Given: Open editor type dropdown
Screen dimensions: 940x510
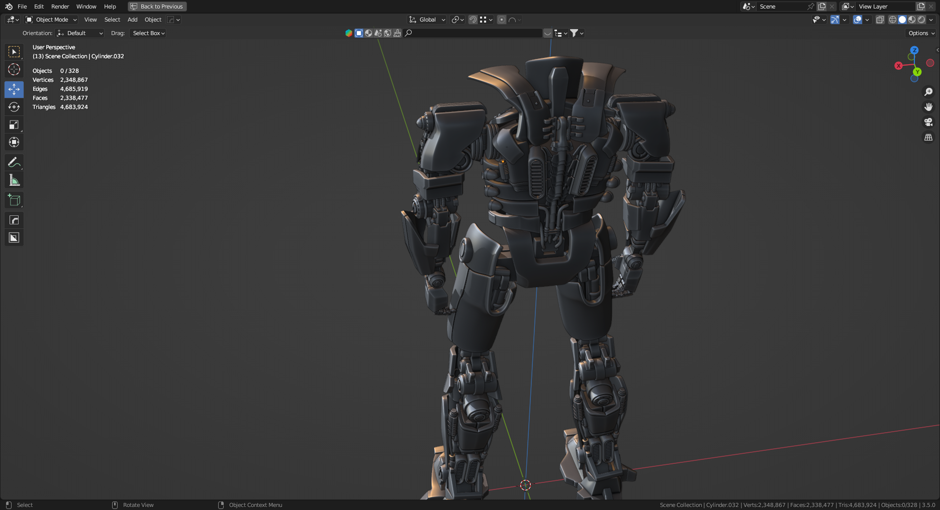Looking at the screenshot, I should pos(13,20).
